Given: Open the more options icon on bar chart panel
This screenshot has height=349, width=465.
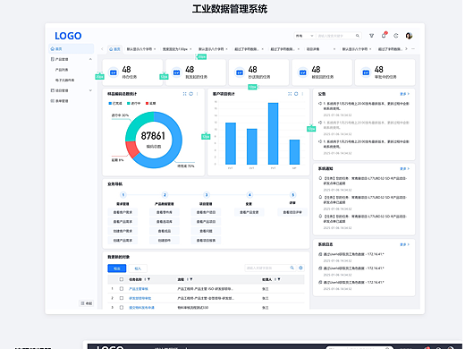Looking at the screenshot, I should (302, 94).
